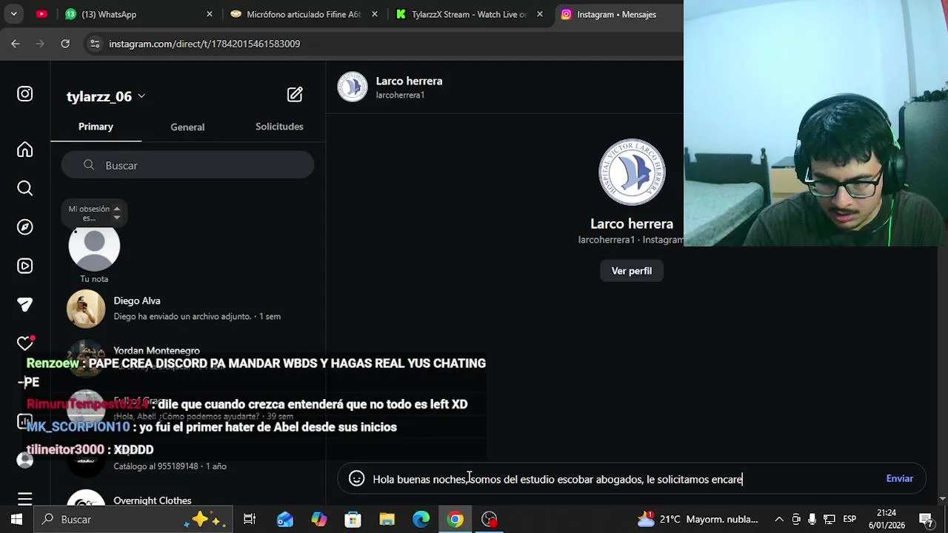Click the Windows taskbar Buscar search box
The height and width of the screenshot is (533, 948).
click(x=133, y=519)
